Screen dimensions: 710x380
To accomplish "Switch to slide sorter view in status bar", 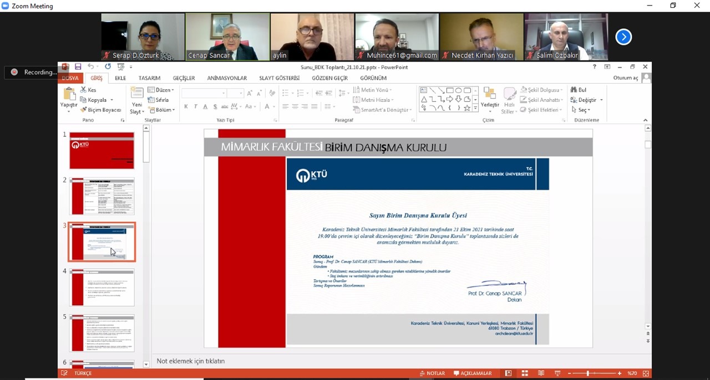I will point(524,373).
